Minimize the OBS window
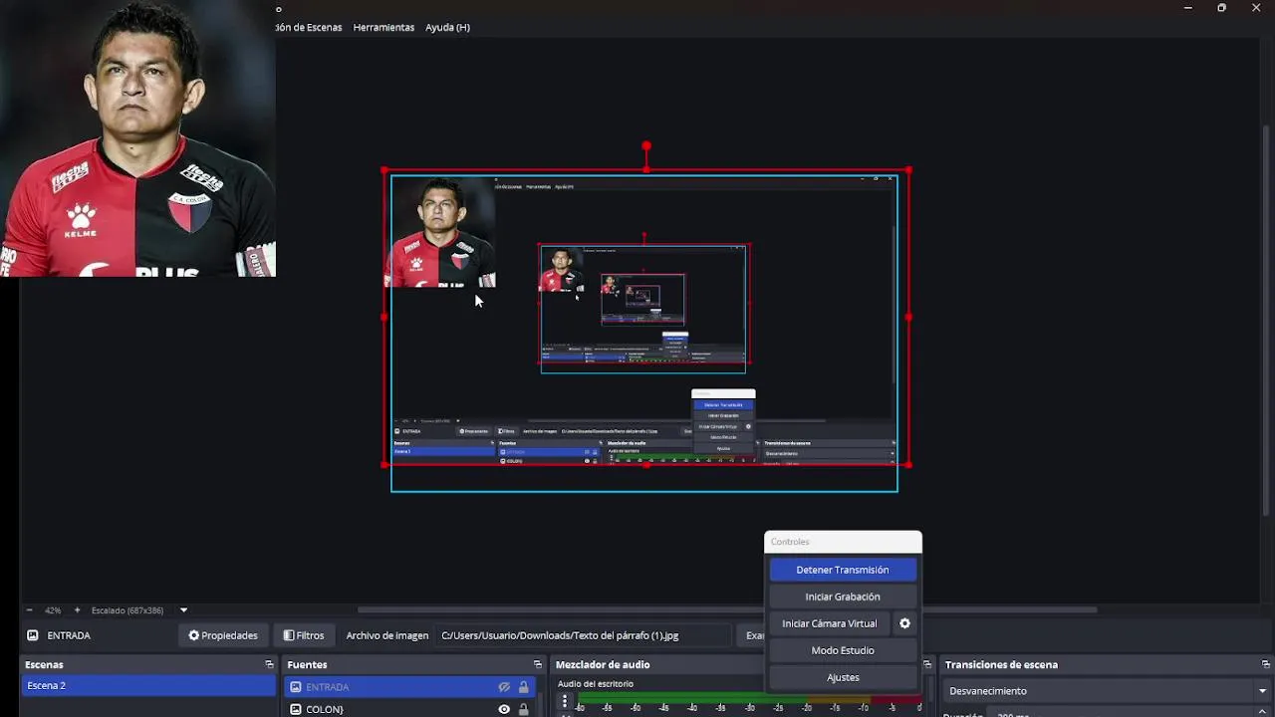This screenshot has height=717, width=1275. coord(1187,8)
